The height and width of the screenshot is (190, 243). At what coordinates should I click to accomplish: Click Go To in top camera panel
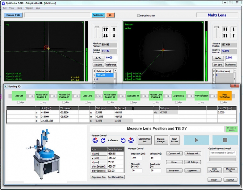coord(98,58)
